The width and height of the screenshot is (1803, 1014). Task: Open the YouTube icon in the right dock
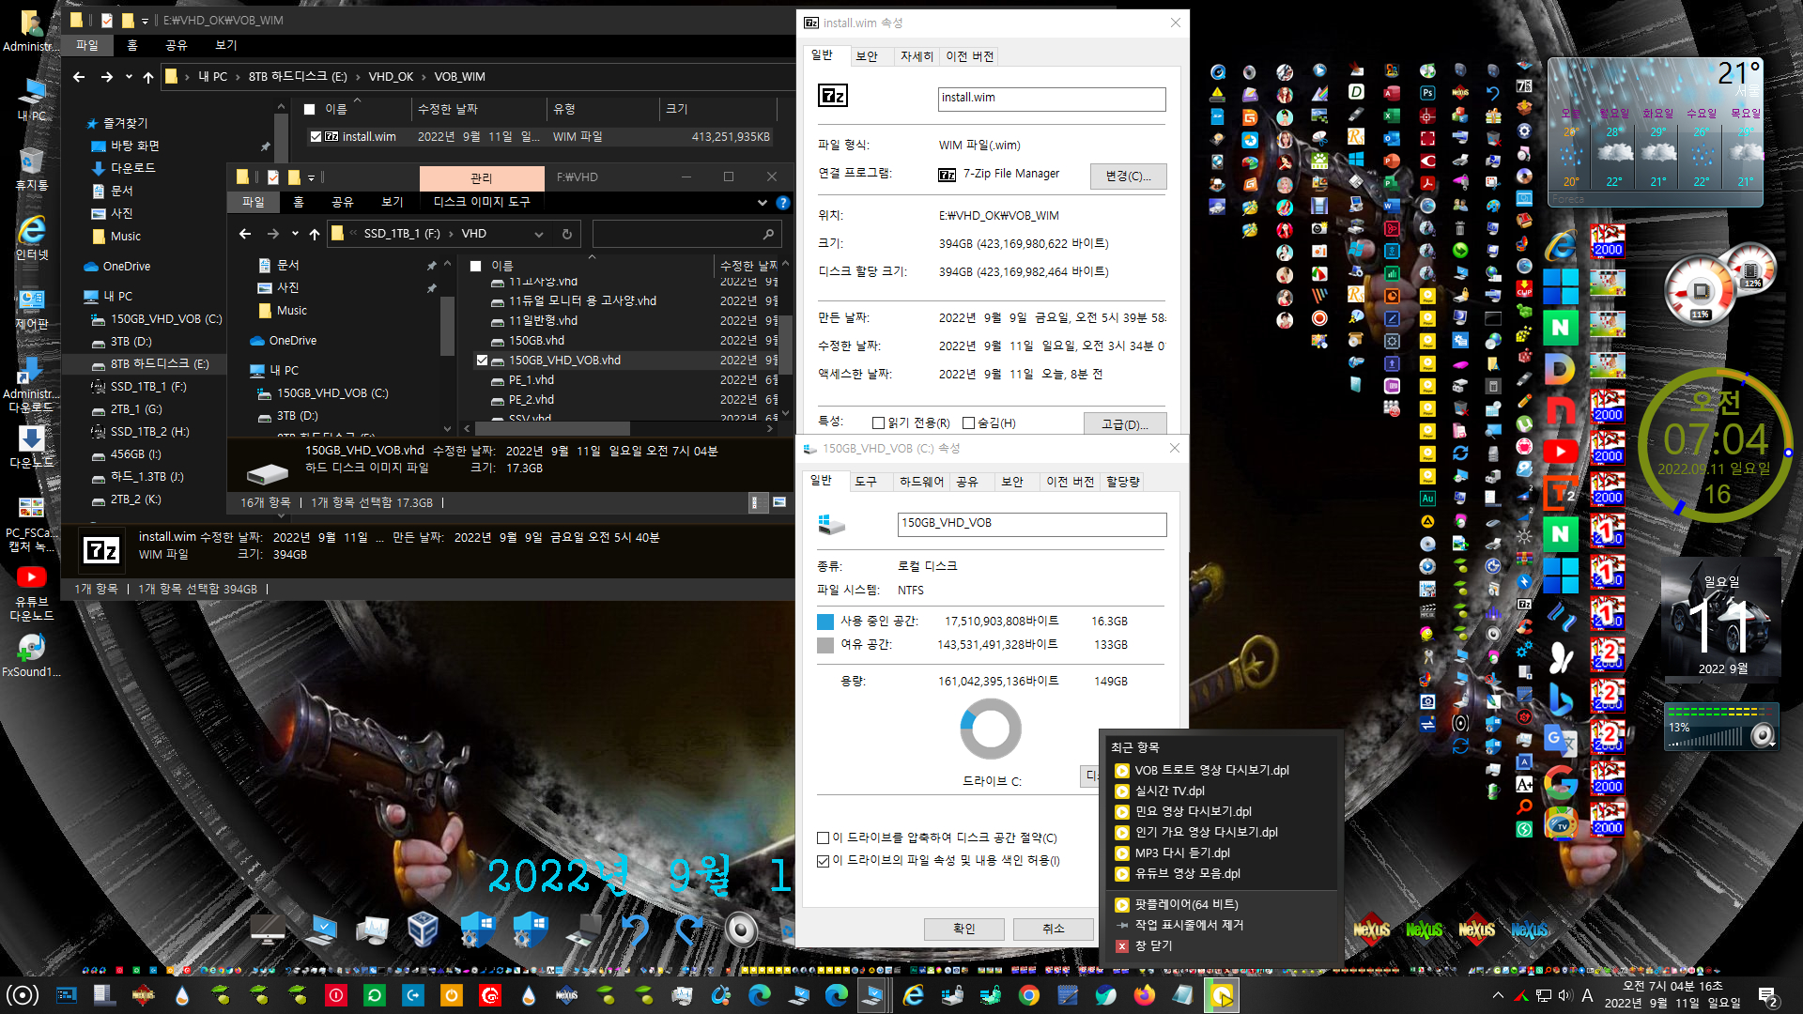1560,452
